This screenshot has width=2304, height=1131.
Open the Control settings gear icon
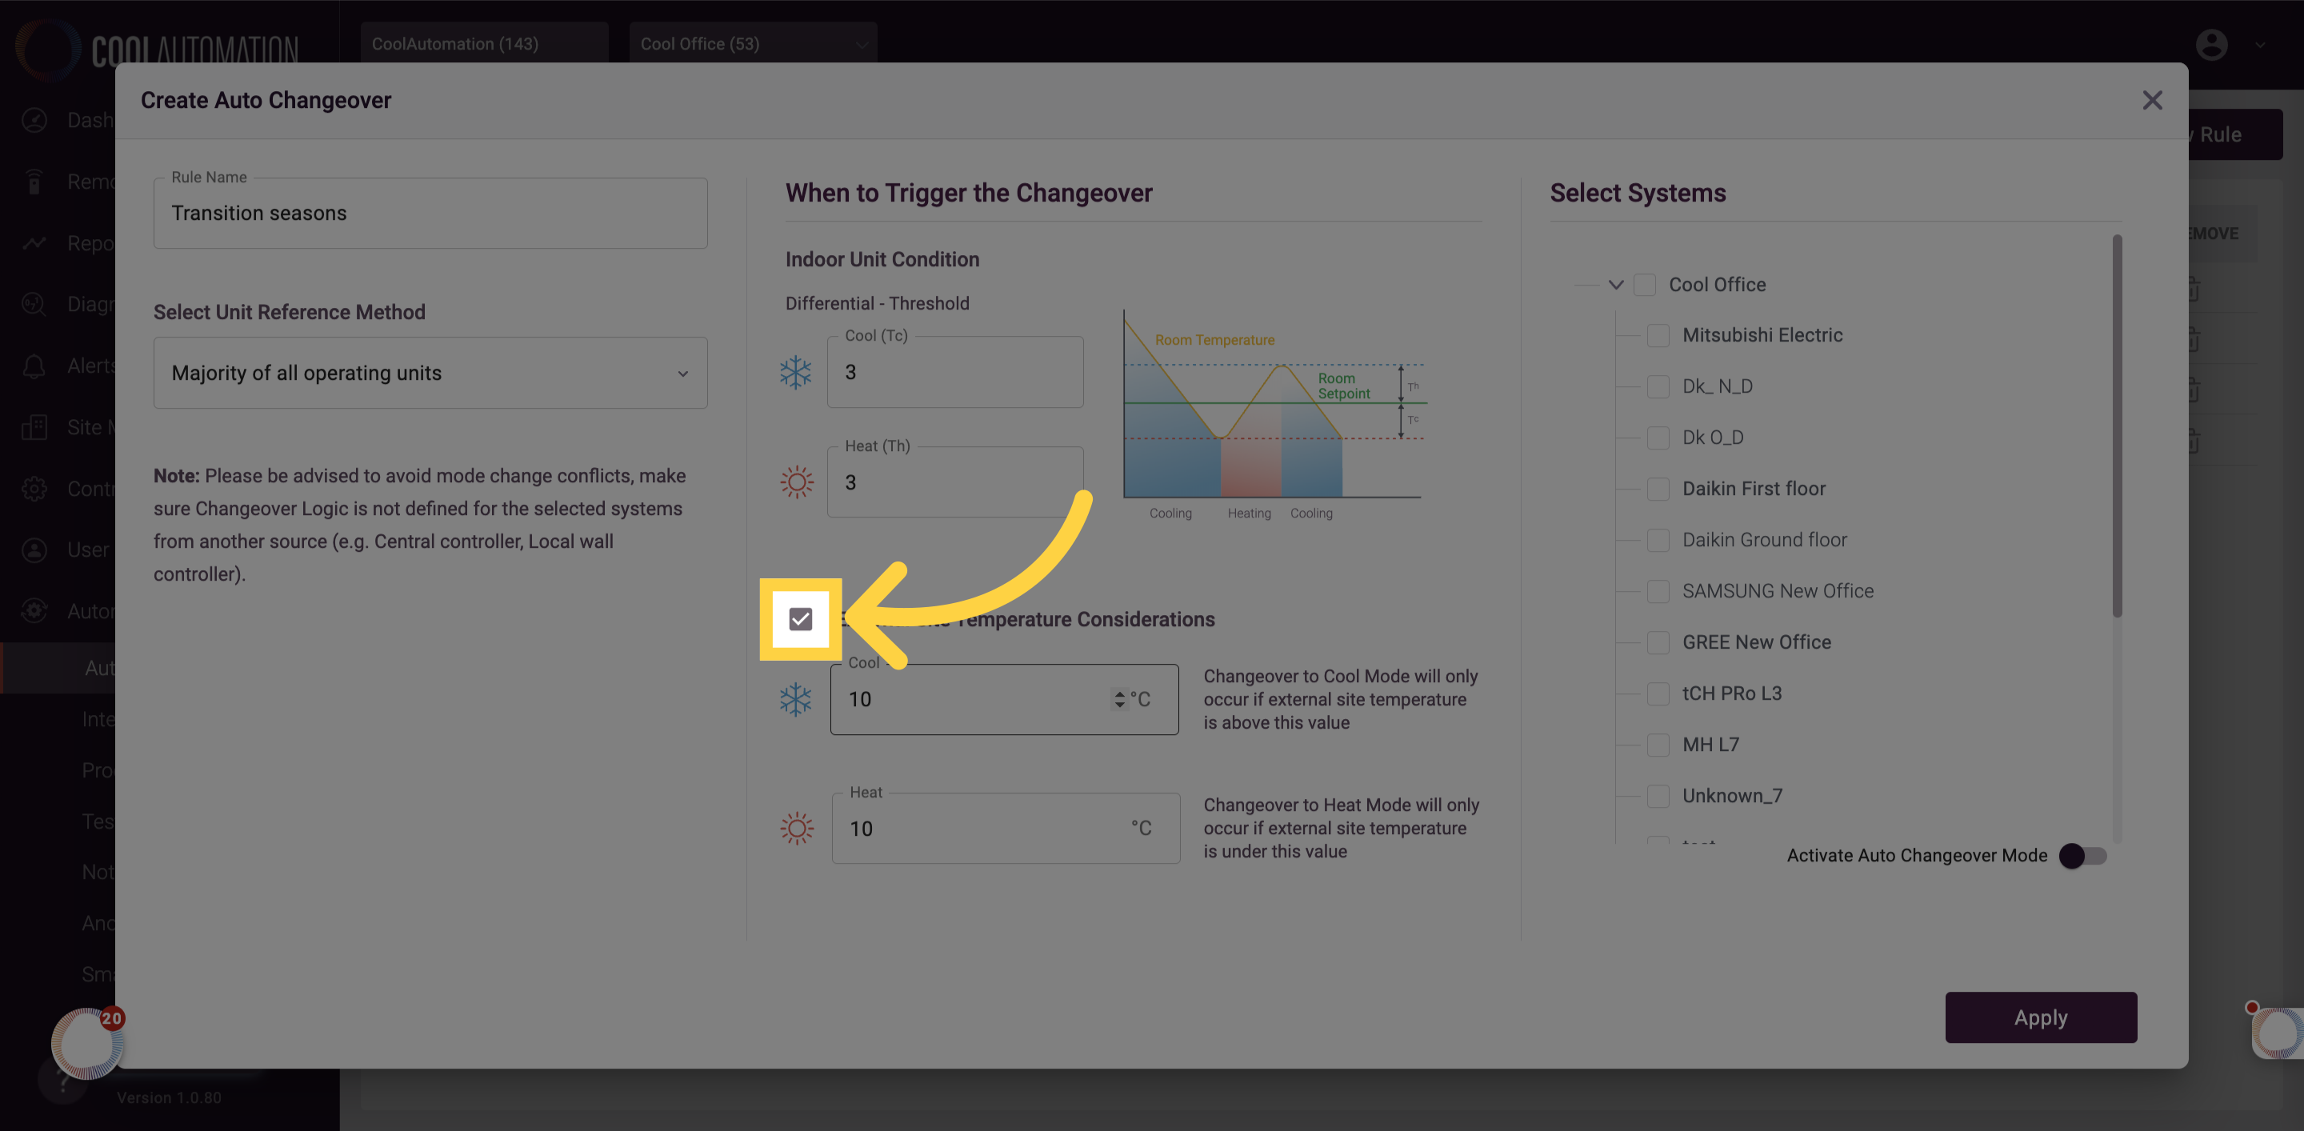(x=34, y=488)
